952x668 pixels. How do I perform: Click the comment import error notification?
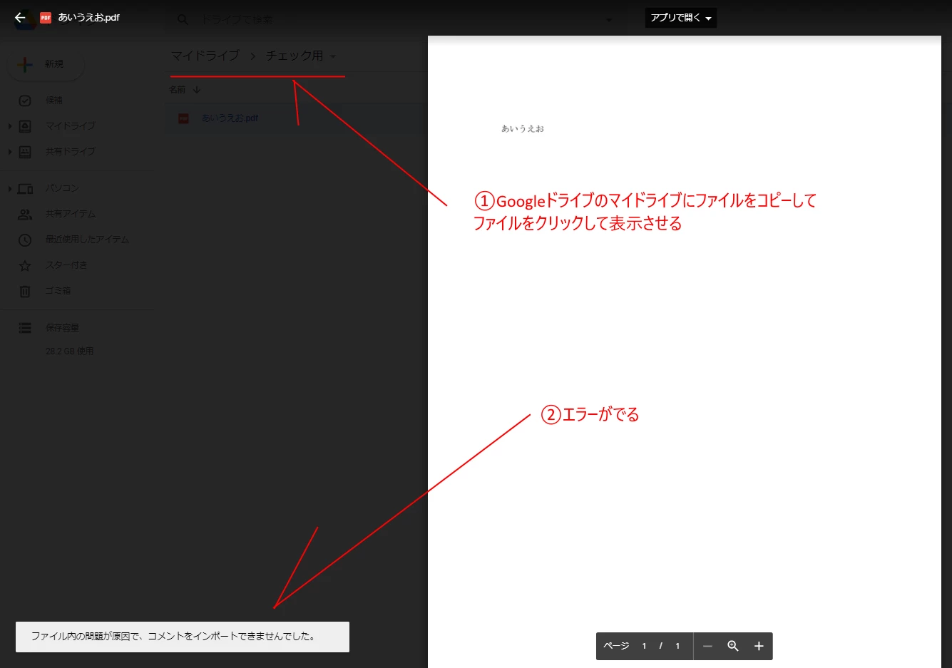tap(183, 637)
